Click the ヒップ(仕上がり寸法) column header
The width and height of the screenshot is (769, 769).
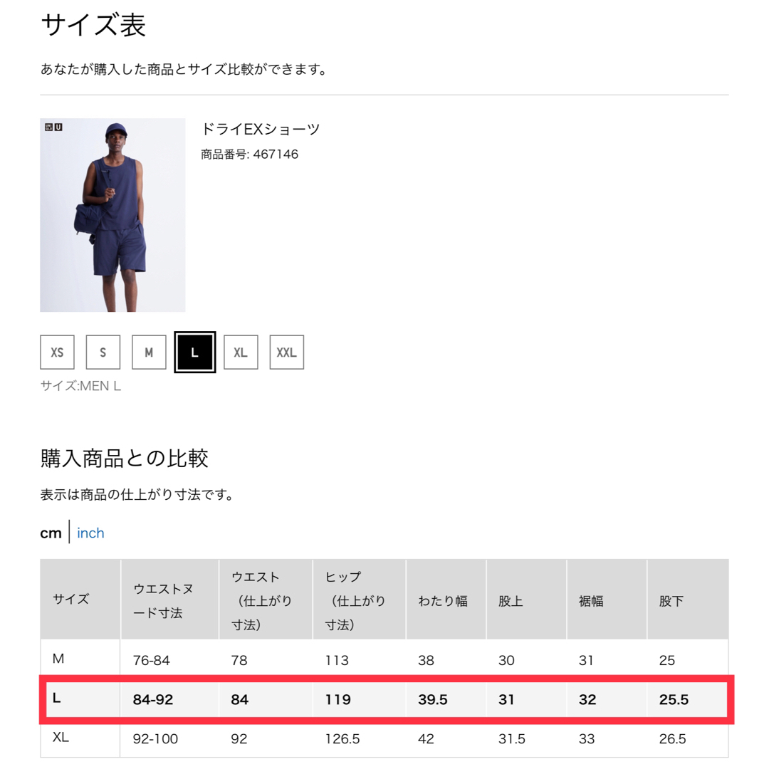tap(355, 600)
